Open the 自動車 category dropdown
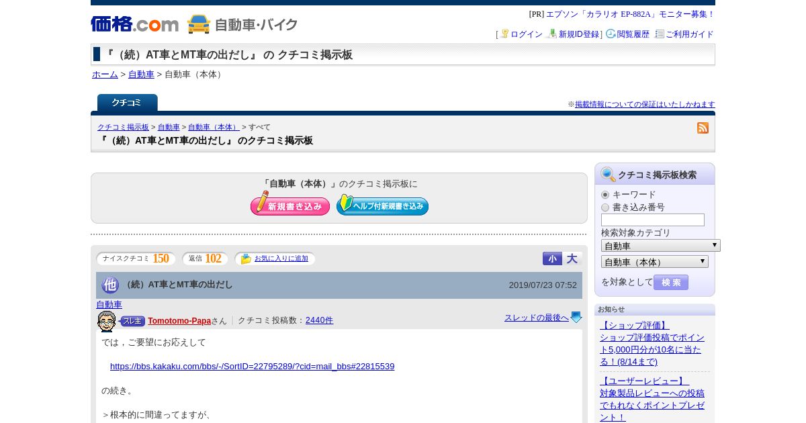806x423 pixels. 661,246
